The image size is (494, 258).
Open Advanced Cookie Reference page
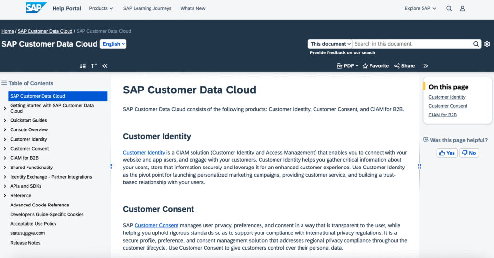[x=40, y=205]
